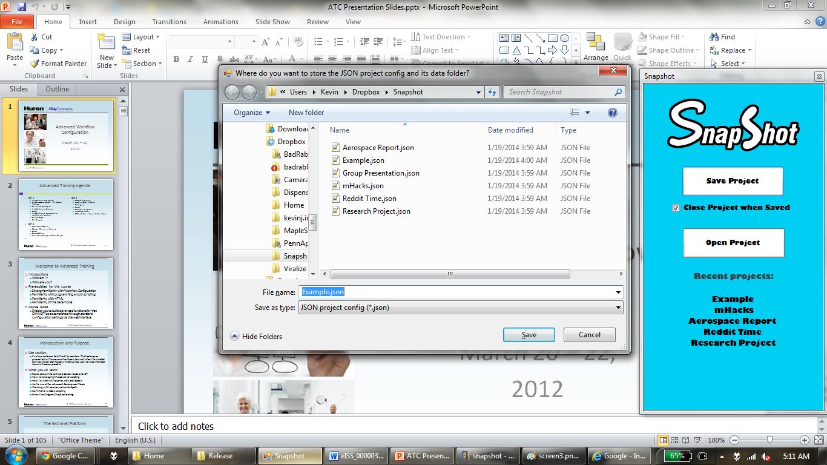827x465 pixels.
Task: Expand the address bar path history dropdown
Action: [478, 92]
